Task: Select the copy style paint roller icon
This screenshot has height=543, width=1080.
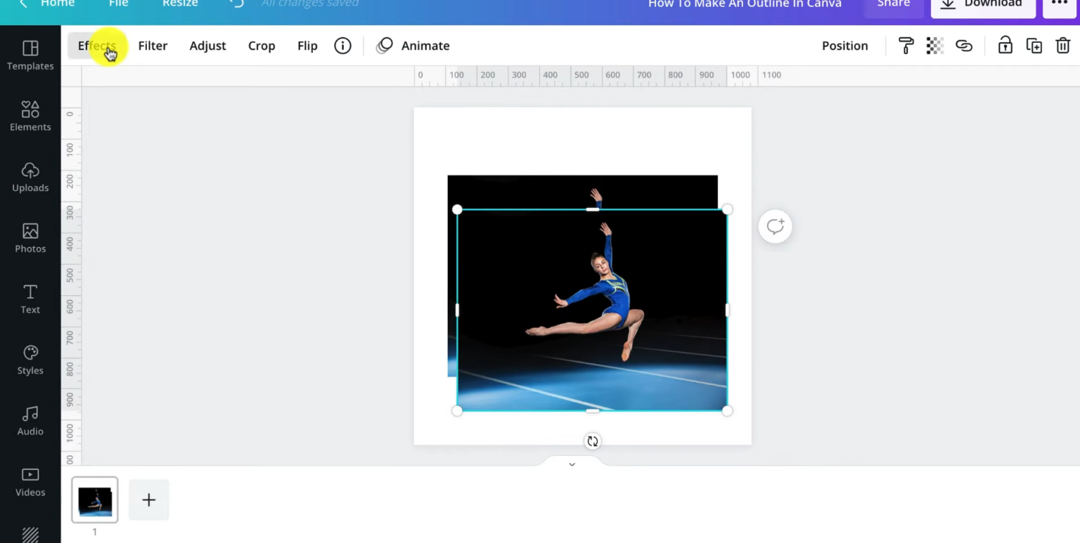Action: tap(906, 45)
